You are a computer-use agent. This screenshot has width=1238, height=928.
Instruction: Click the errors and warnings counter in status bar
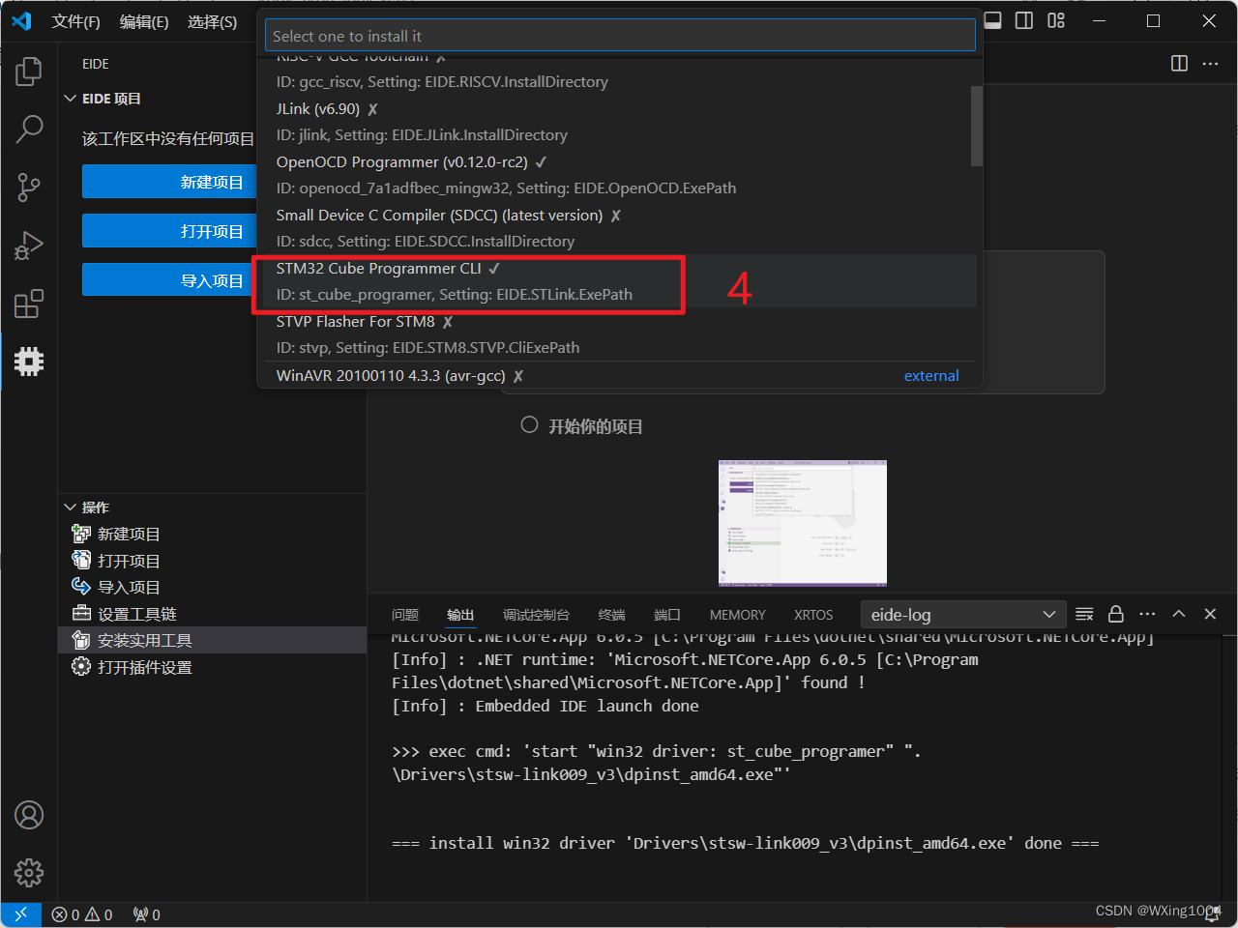coord(82,913)
